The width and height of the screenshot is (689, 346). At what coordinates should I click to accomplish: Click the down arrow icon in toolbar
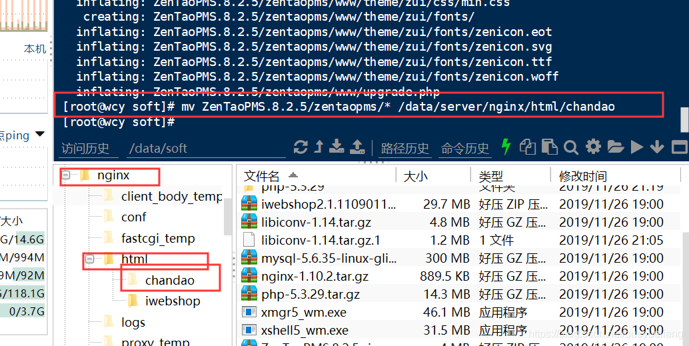coord(658,147)
